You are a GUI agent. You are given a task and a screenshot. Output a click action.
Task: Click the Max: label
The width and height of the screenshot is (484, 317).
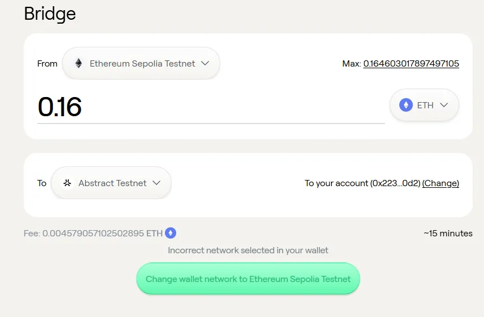pos(351,64)
